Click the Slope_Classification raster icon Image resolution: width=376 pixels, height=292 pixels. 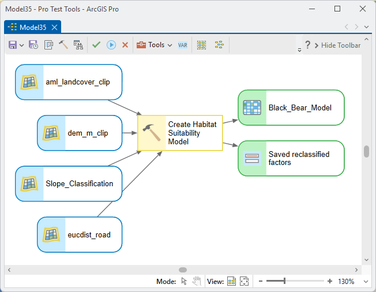[x=29, y=184]
